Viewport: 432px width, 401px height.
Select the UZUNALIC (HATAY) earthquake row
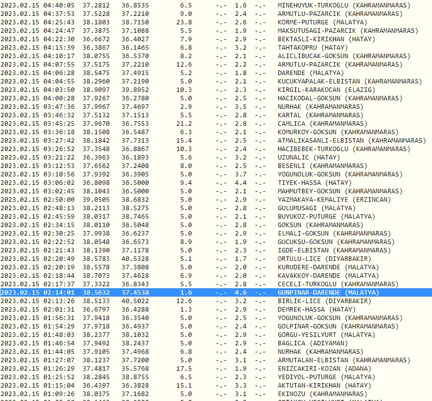coord(216,158)
